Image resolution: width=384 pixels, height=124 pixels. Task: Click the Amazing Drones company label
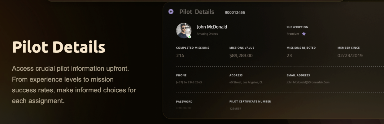click(x=207, y=34)
